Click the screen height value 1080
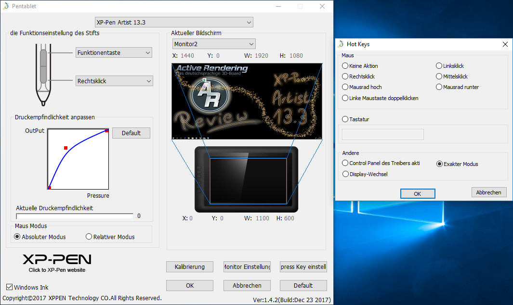513x305 pixels. [296, 56]
